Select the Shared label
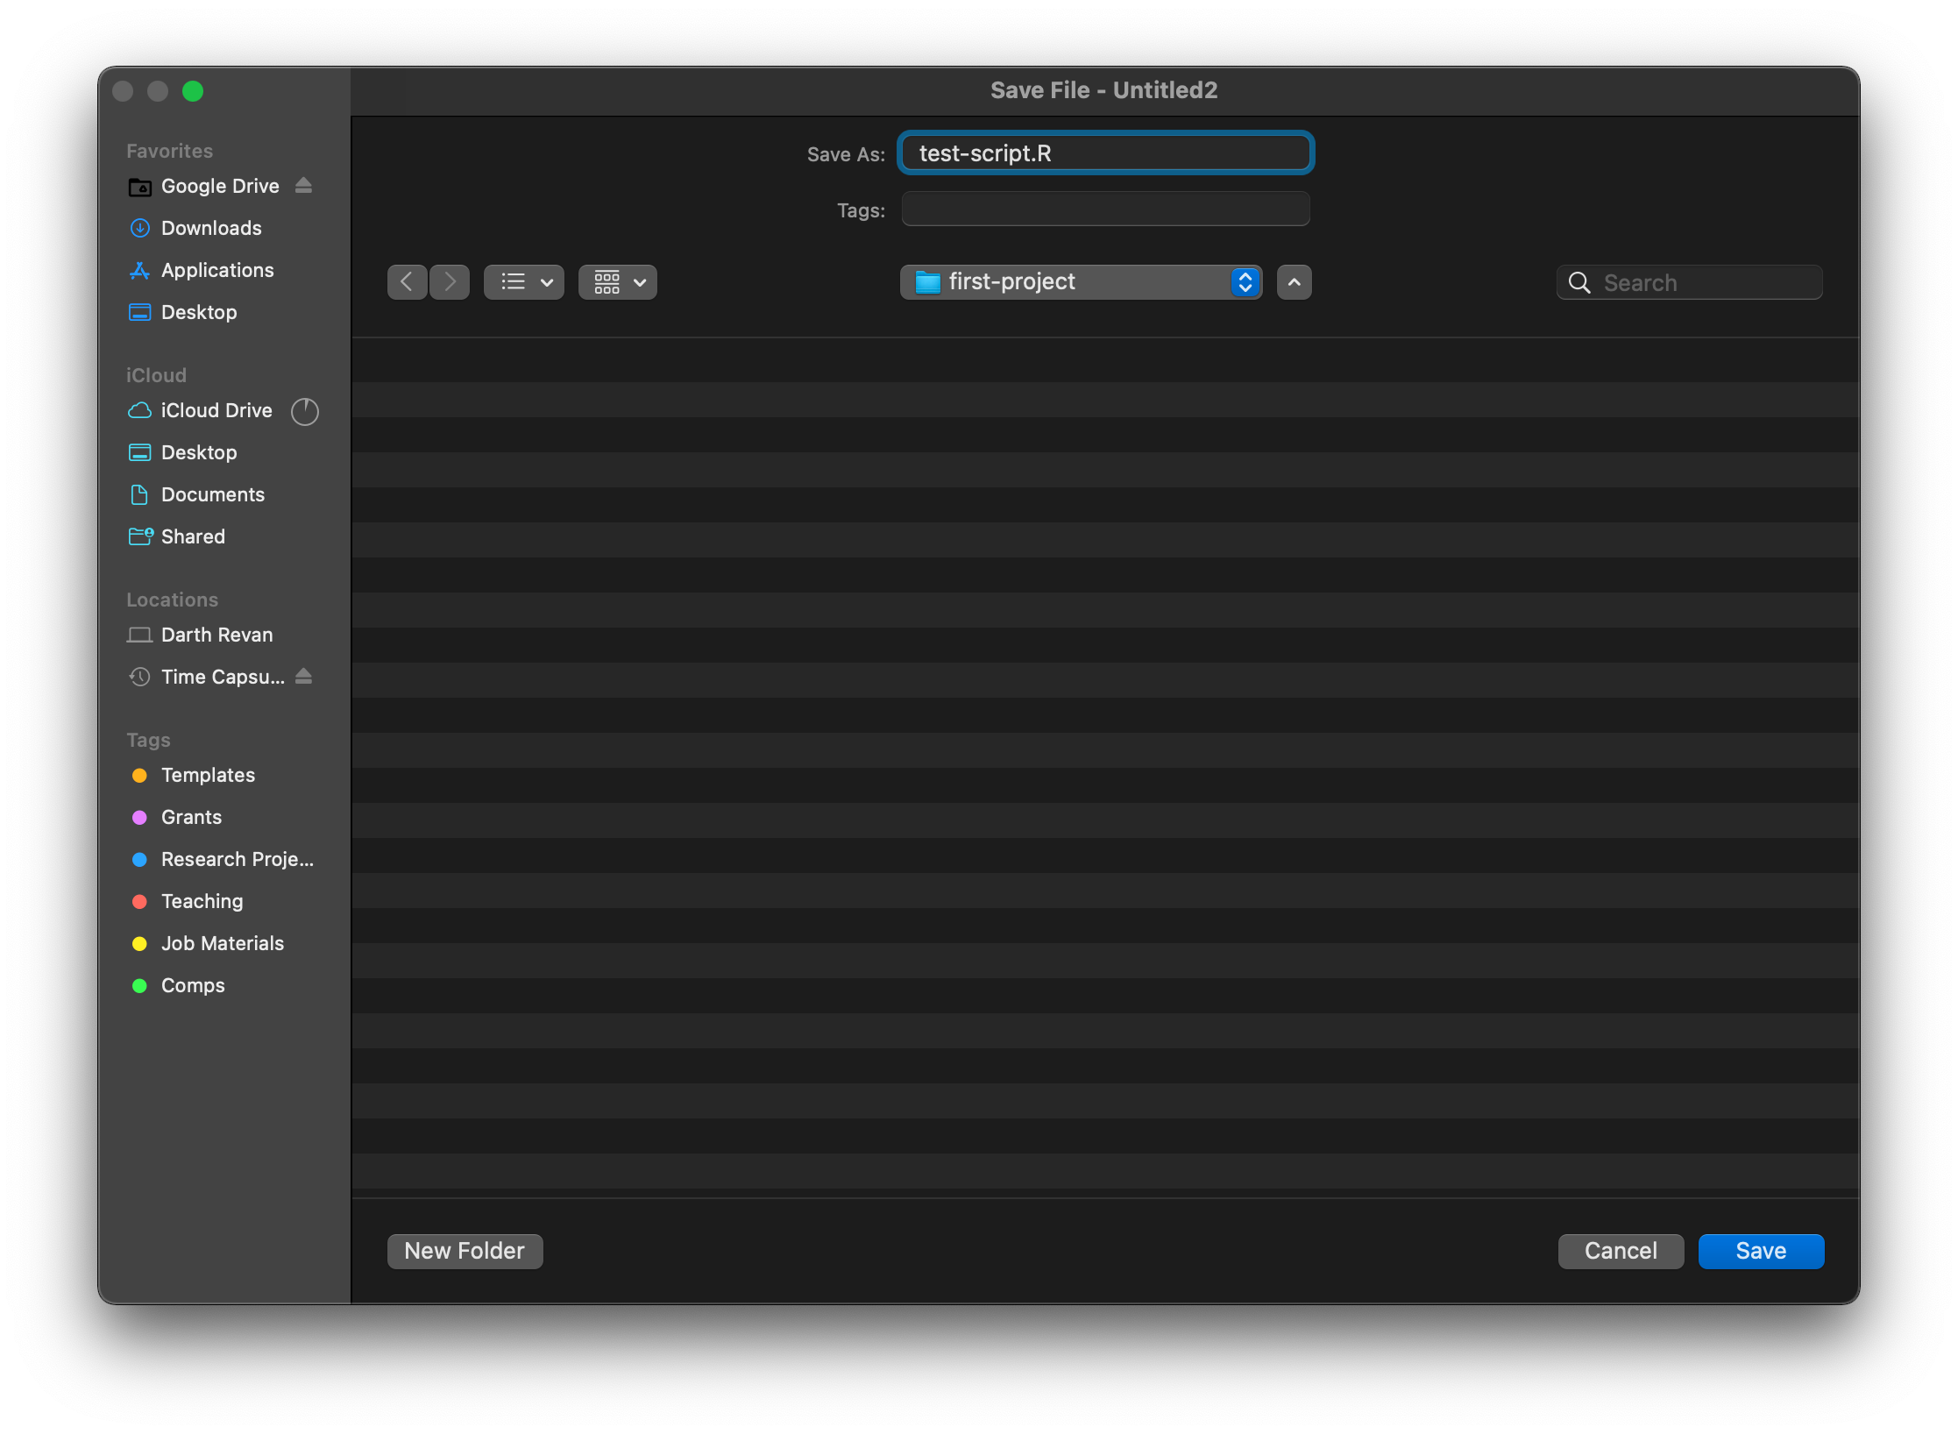This screenshot has width=1958, height=1434. [193, 536]
